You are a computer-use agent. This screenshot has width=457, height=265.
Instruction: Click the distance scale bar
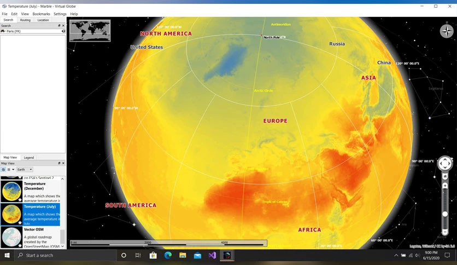pos(168,243)
